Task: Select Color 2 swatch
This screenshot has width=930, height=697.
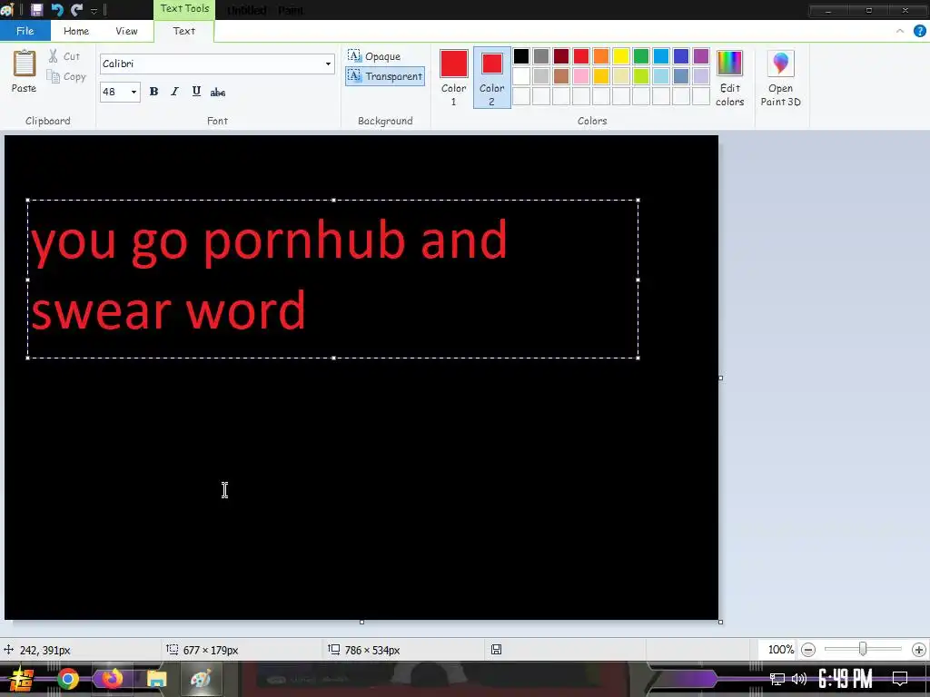Action: 491,78
